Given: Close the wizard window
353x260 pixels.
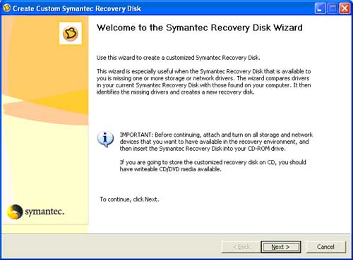Looking at the screenshot, I should (345, 8).
